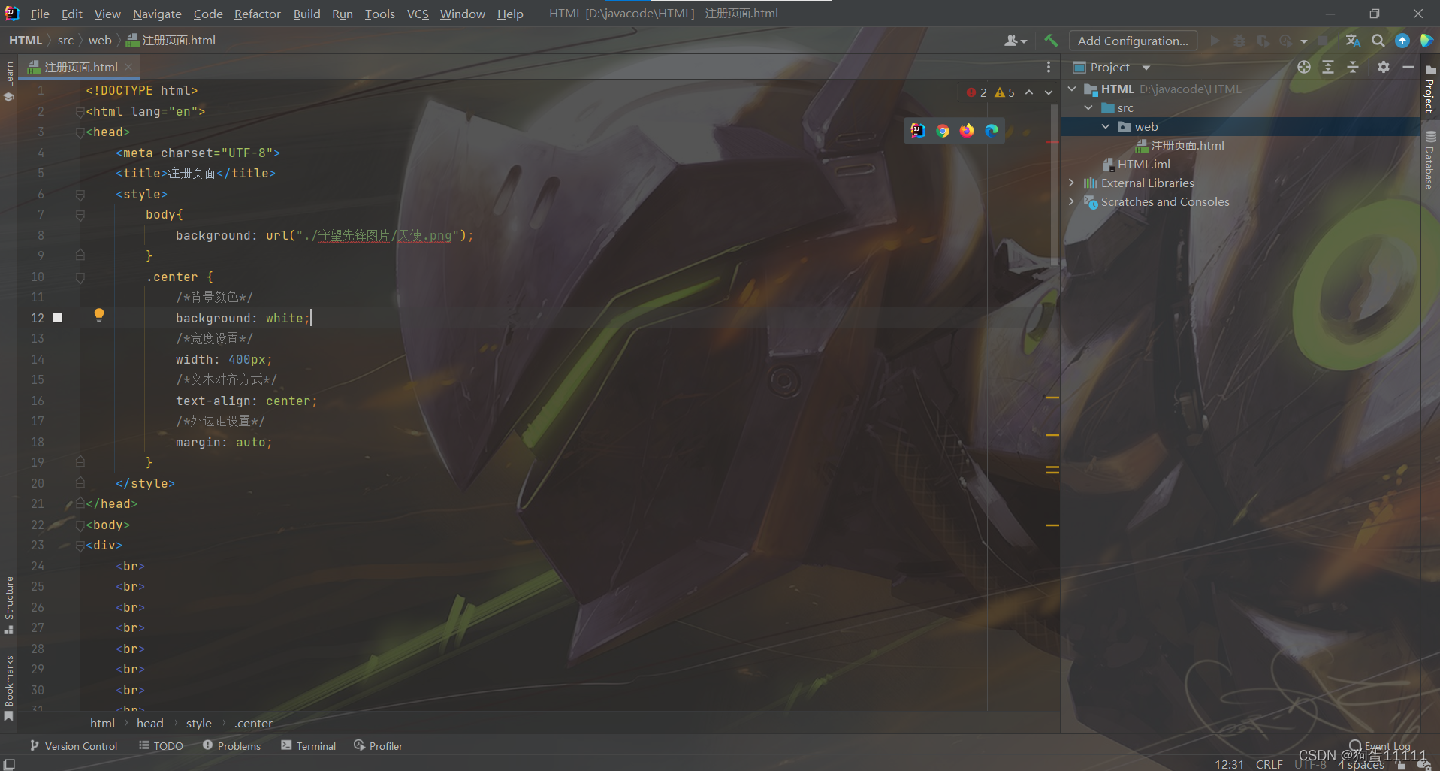Screen dimensions: 1440x771
Task: Click the Profile run icon
Action: point(1286,41)
